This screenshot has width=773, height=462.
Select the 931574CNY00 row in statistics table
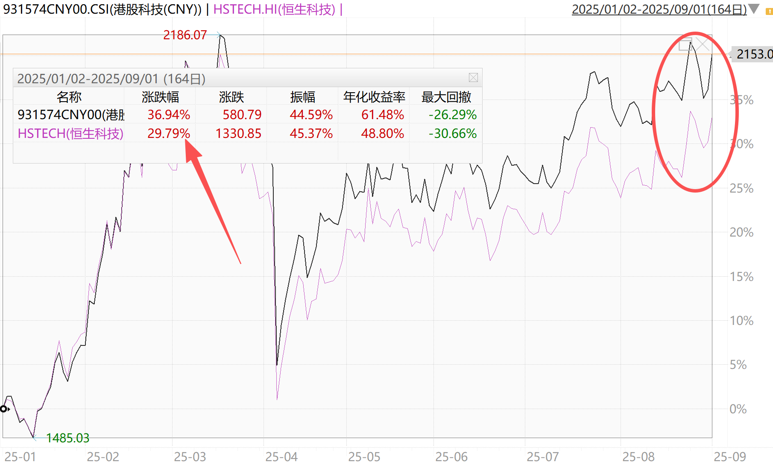tap(71, 115)
